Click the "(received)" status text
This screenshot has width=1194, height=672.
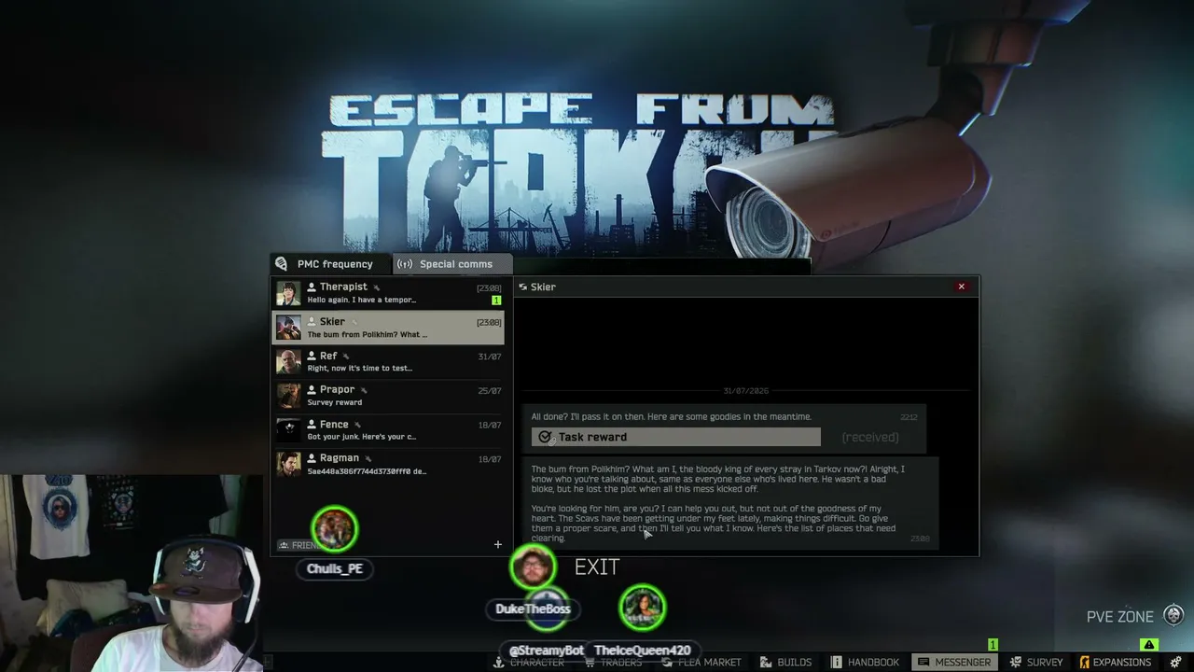pos(870,437)
